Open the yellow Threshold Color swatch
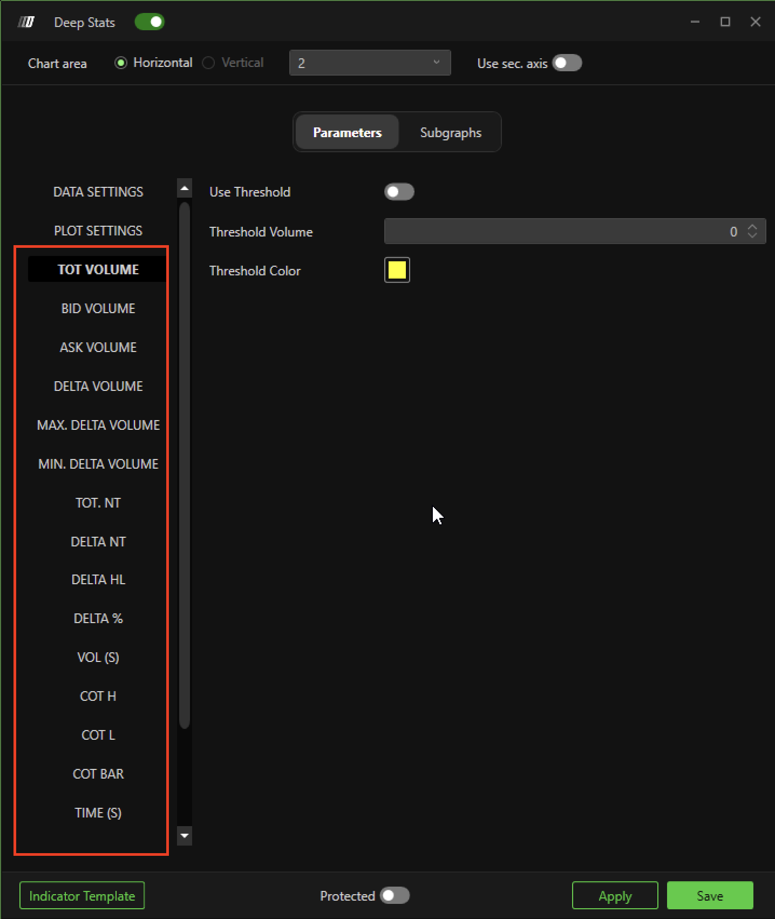This screenshot has height=919, width=775. (x=397, y=271)
